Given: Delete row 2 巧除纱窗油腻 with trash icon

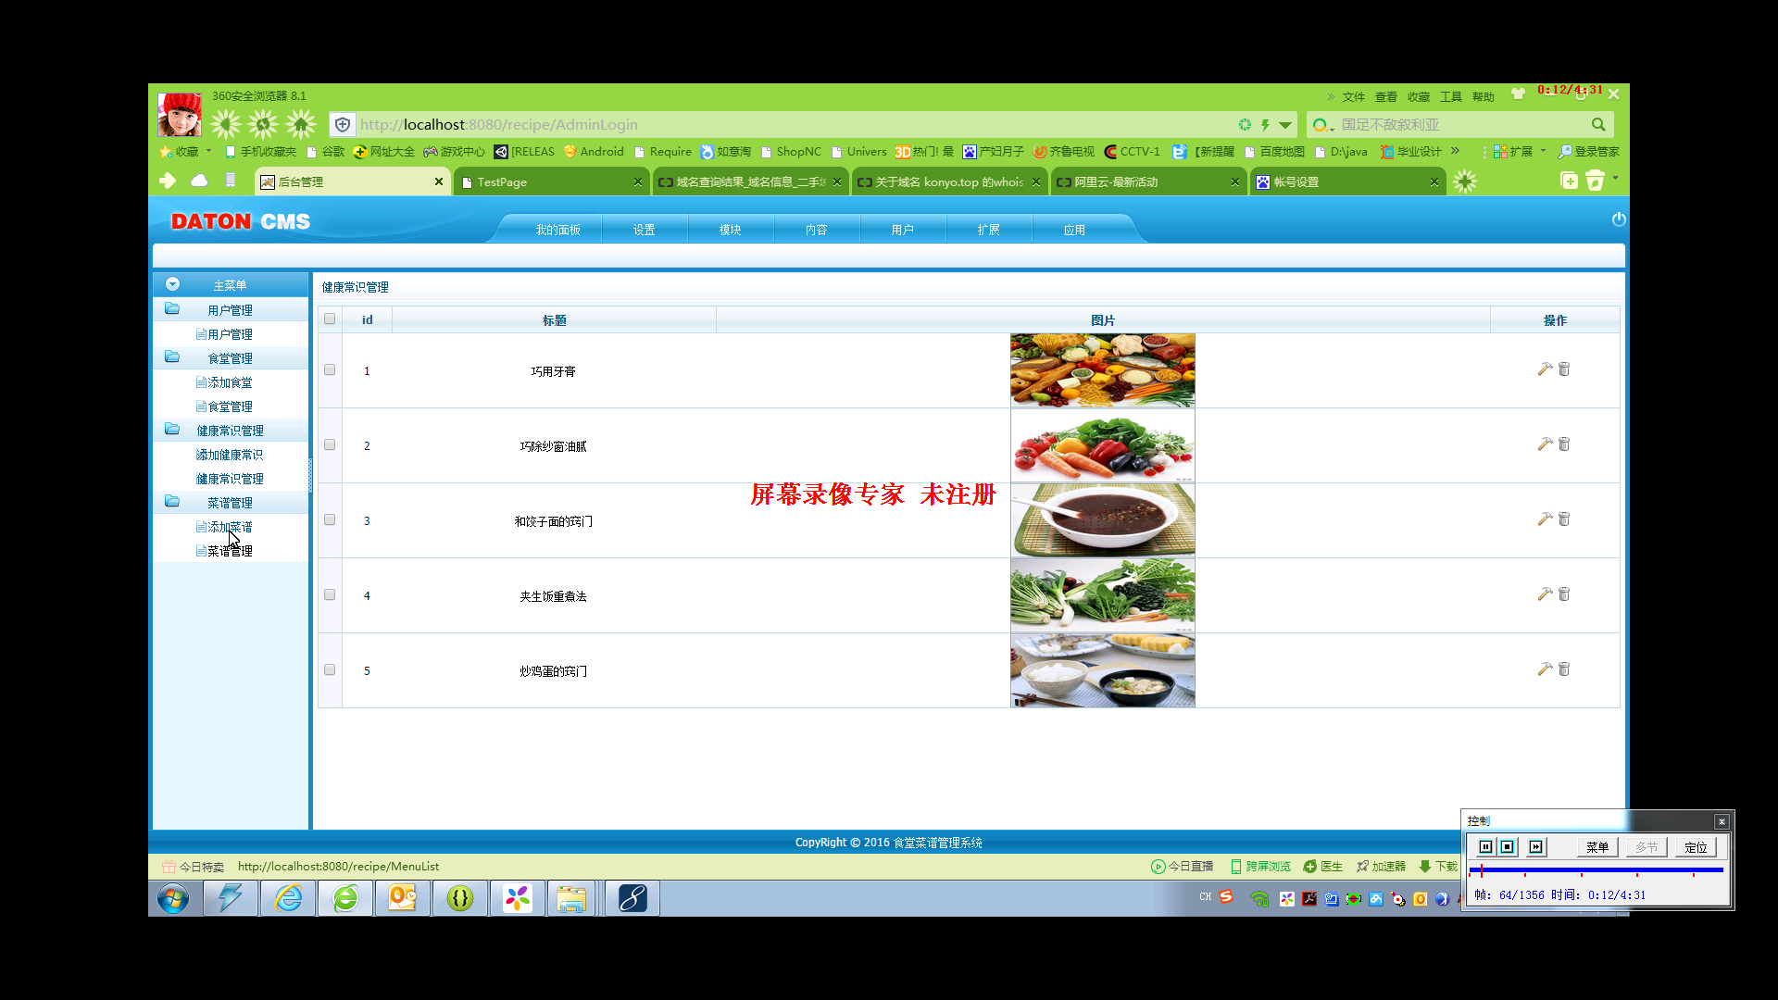Looking at the screenshot, I should 1564,444.
